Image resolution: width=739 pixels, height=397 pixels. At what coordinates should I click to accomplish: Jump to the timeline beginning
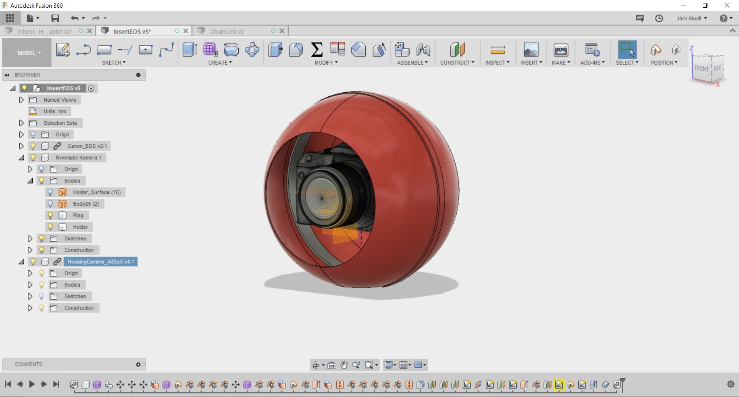coord(8,384)
